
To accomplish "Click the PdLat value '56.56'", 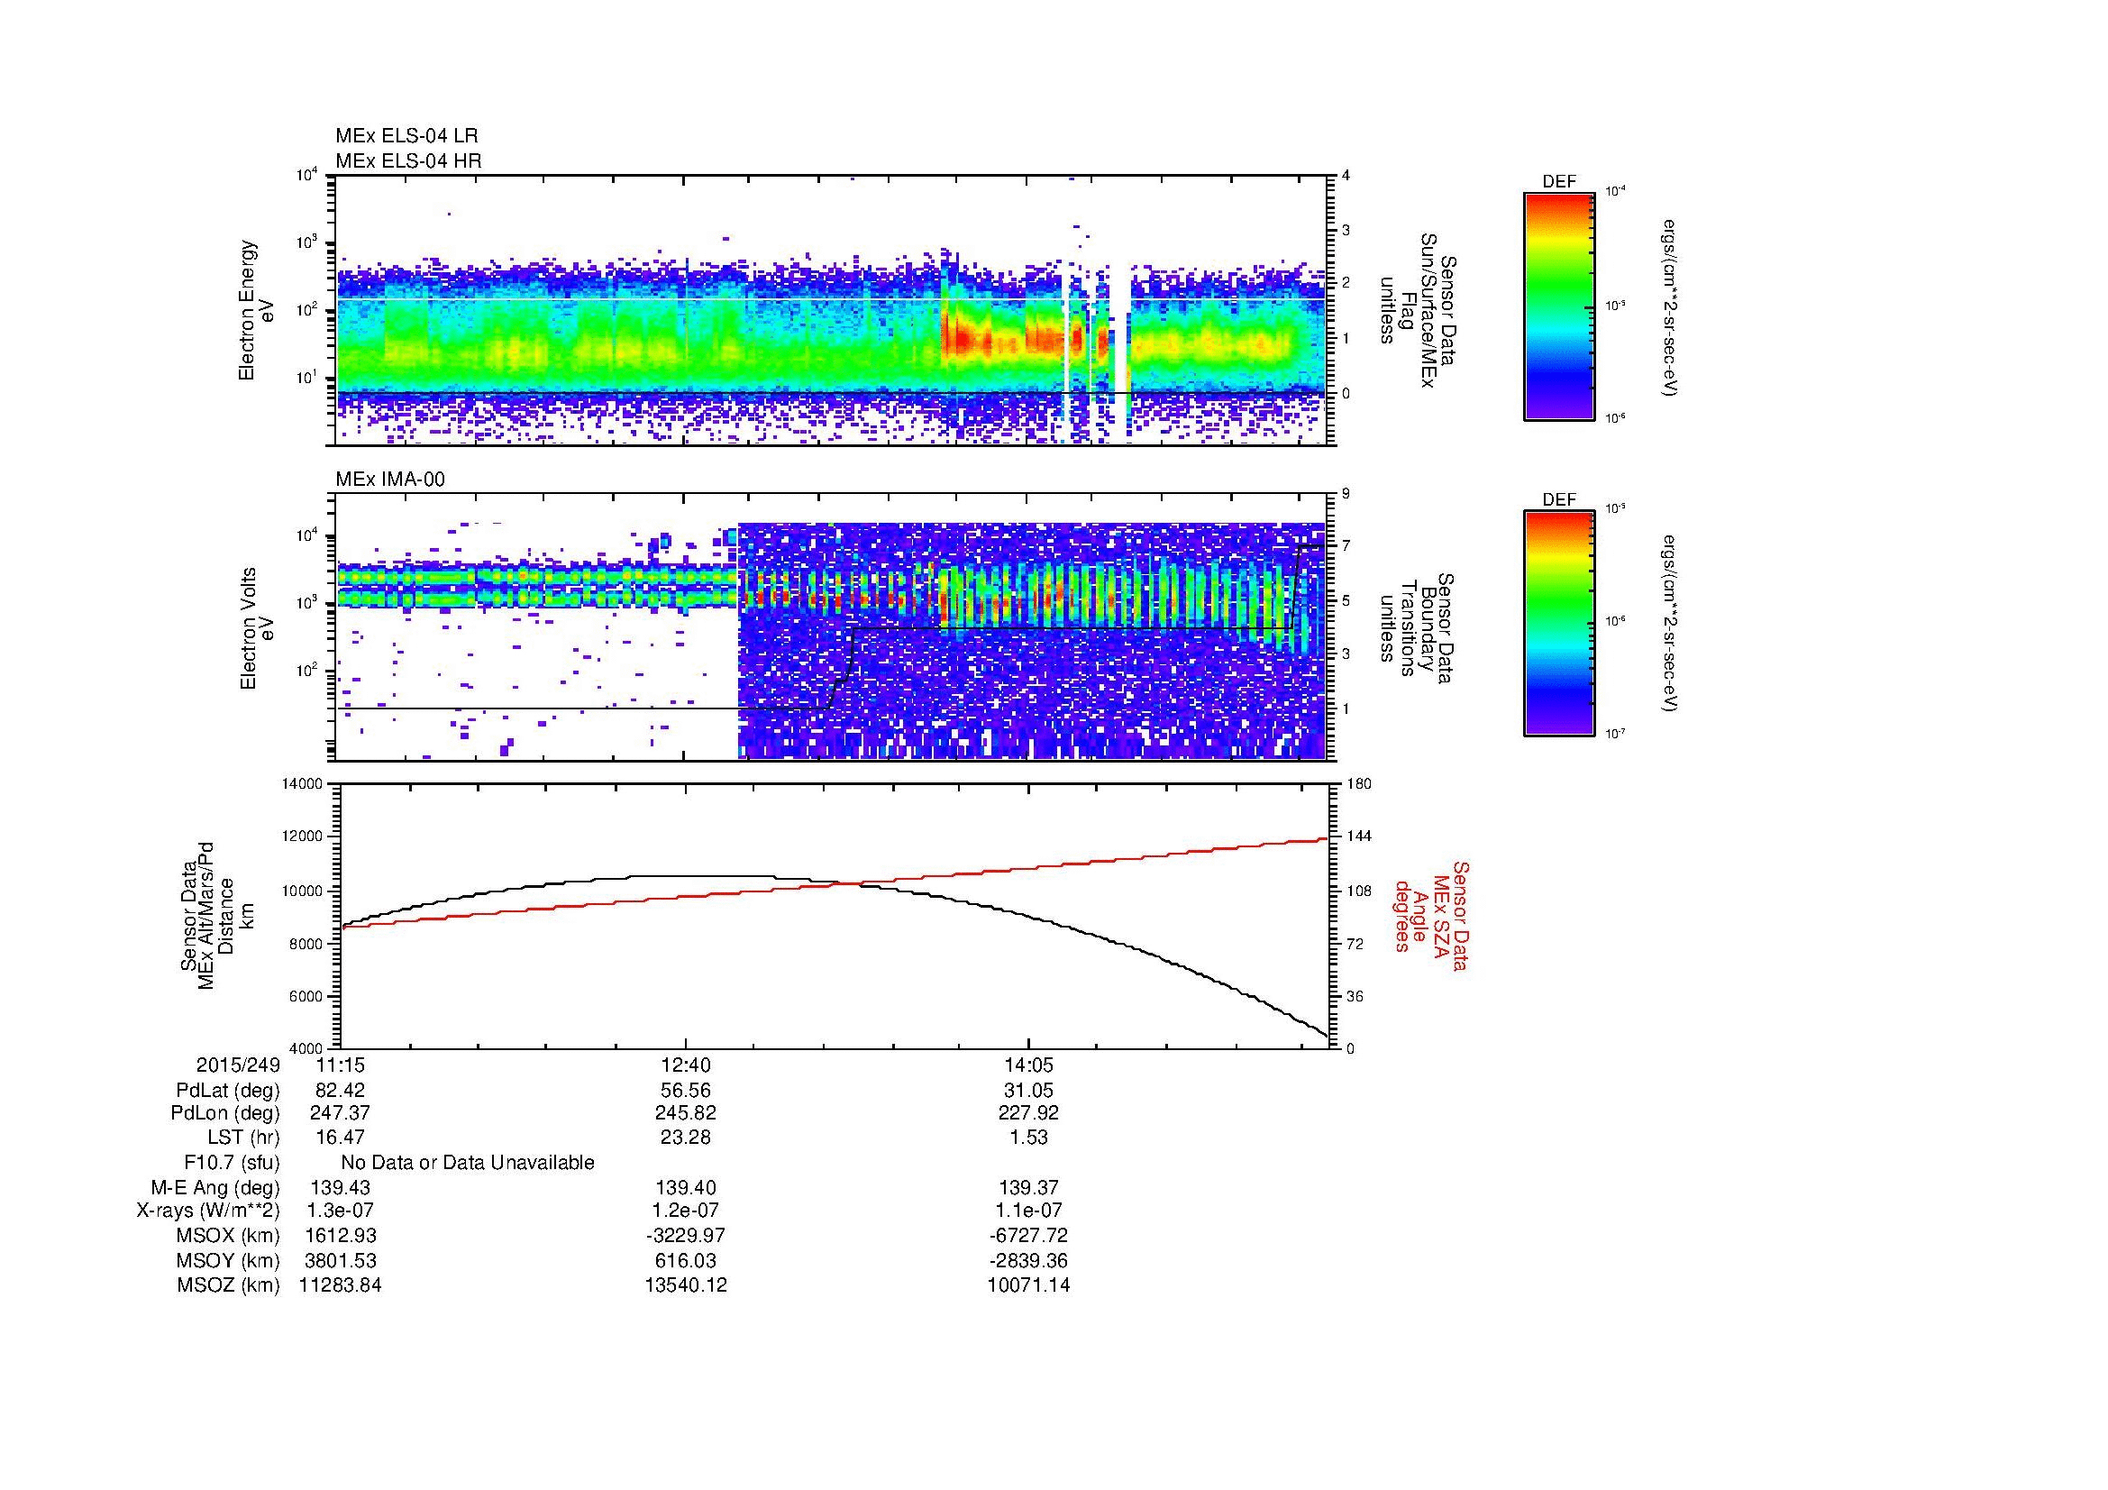I will [x=685, y=1091].
